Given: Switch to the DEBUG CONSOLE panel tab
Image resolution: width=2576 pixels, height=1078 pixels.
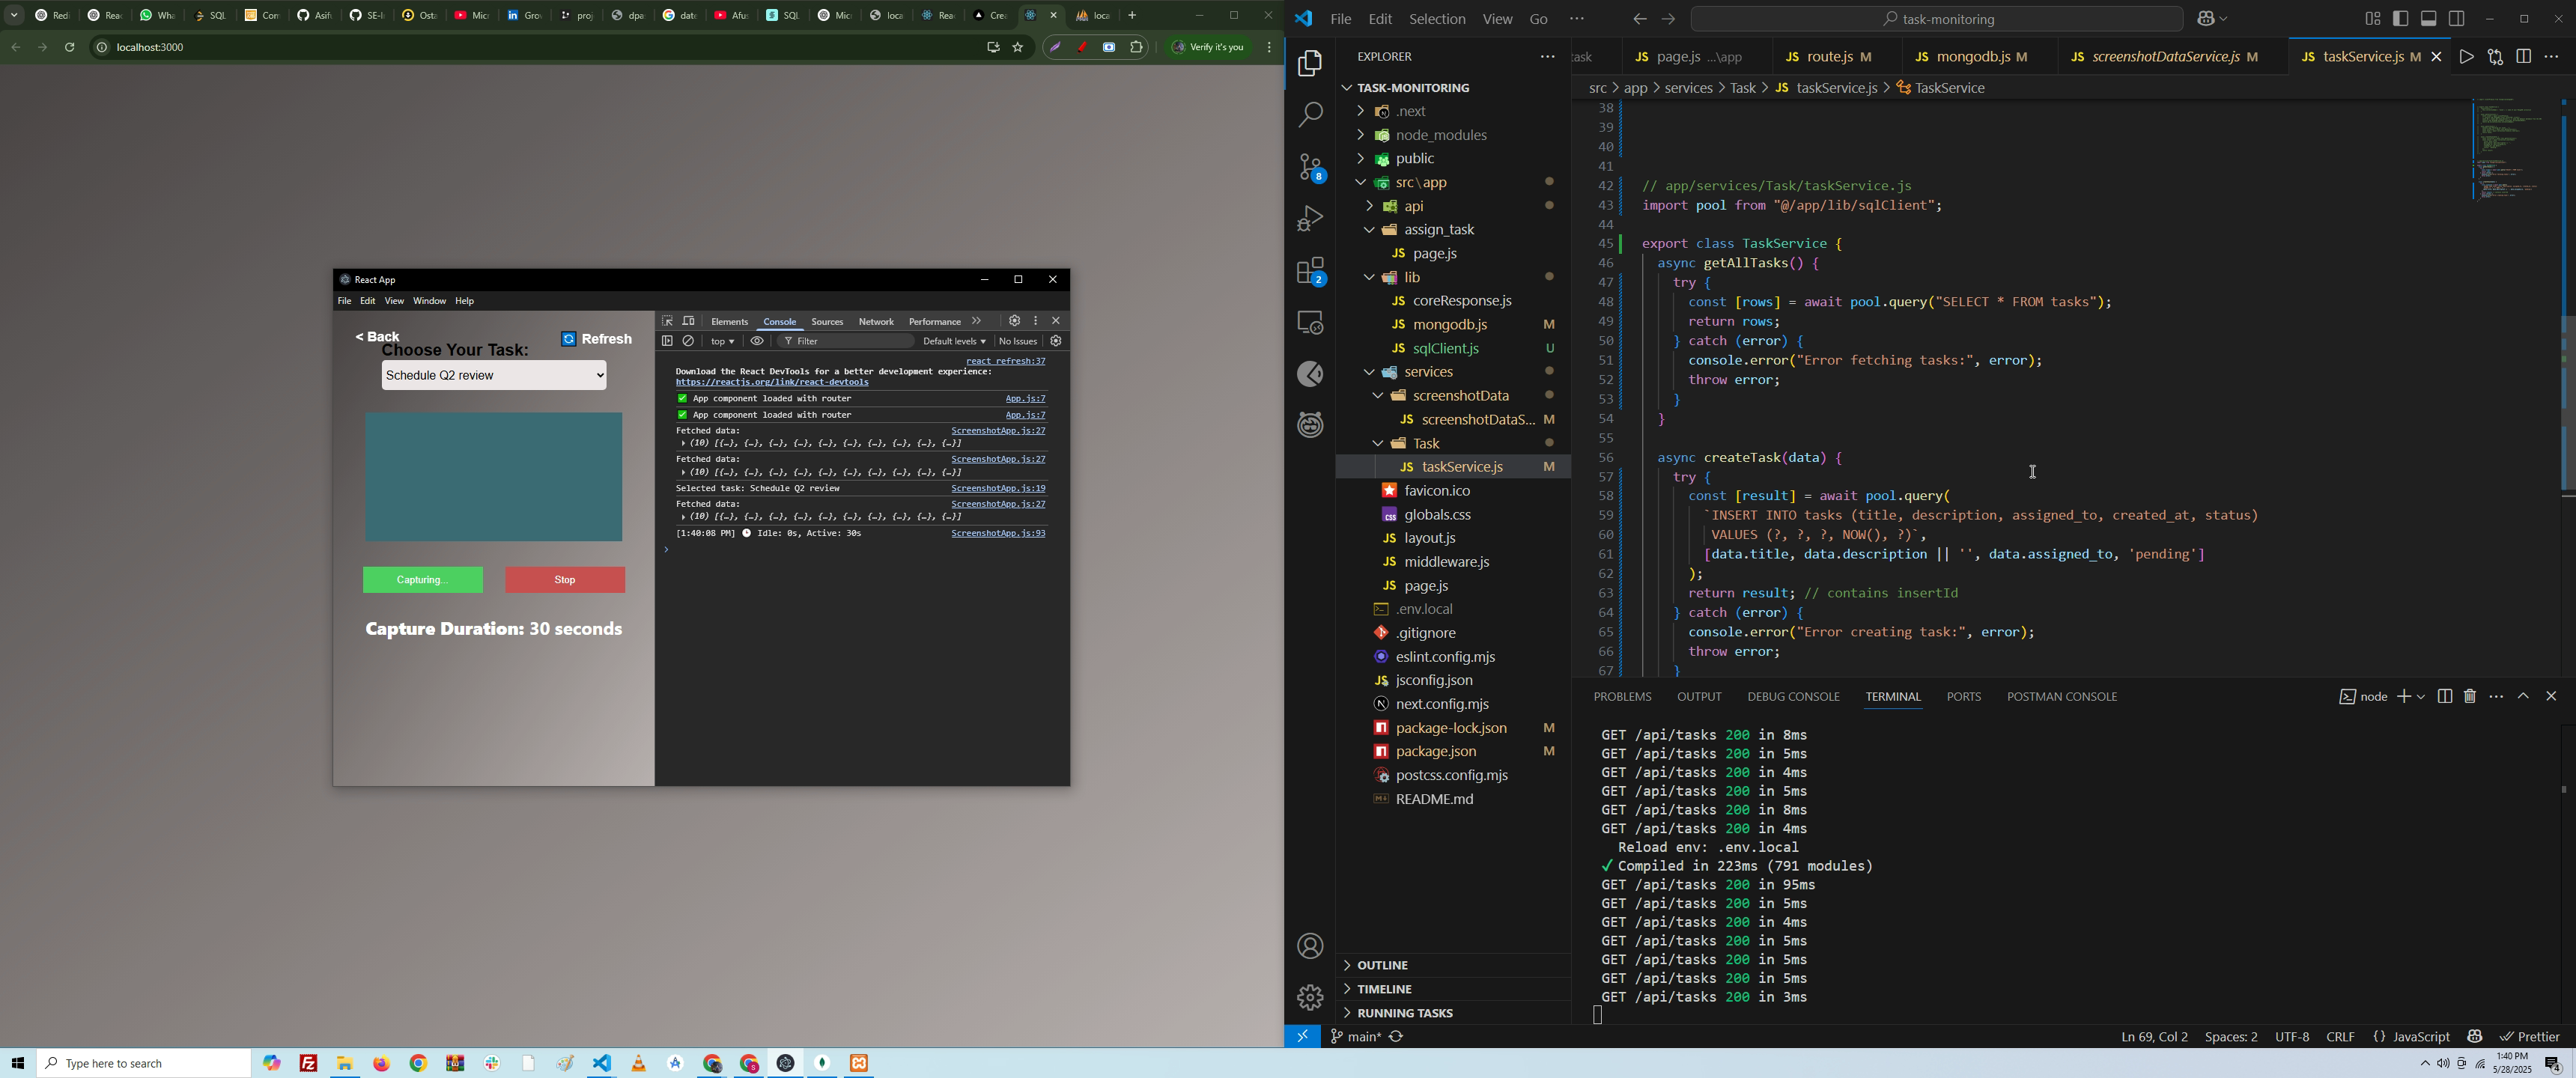Looking at the screenshot, I should pyautogui.click(x=1793, y=697).
